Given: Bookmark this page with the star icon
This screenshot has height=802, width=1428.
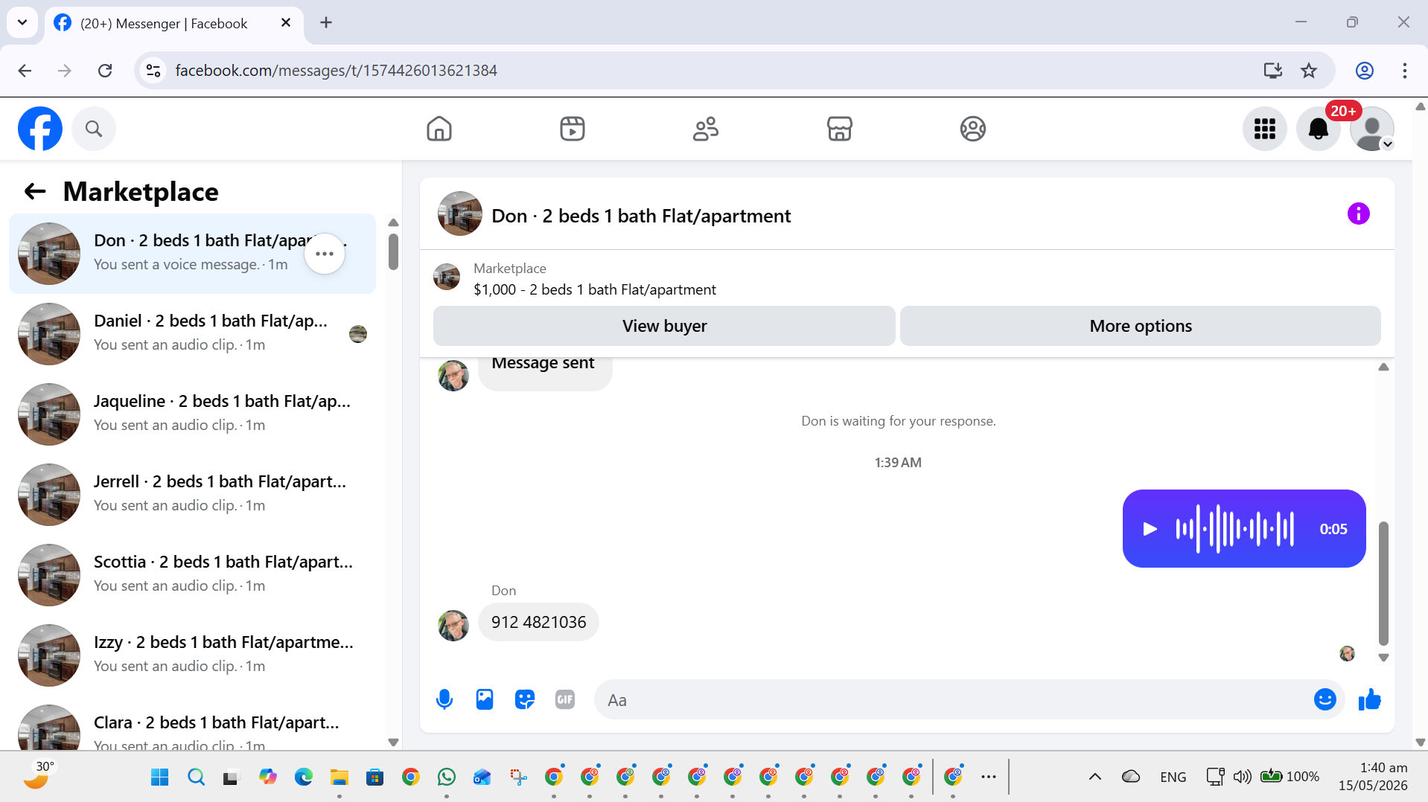Looking at the screenshot, I should (1308, 70).
